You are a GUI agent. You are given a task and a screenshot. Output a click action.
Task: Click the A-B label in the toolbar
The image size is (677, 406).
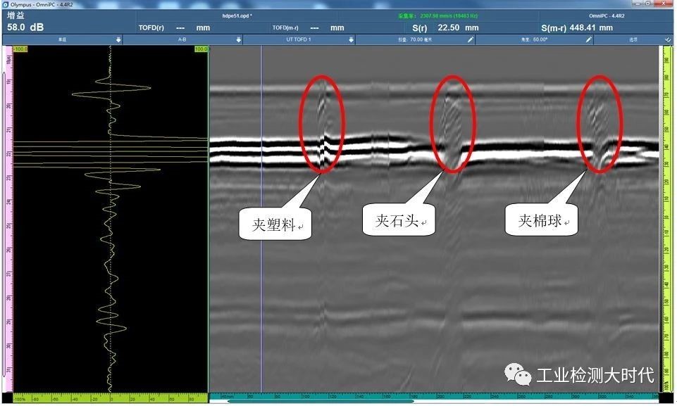182,39
